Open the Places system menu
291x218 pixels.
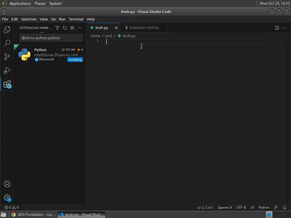[x=40, y=3]
